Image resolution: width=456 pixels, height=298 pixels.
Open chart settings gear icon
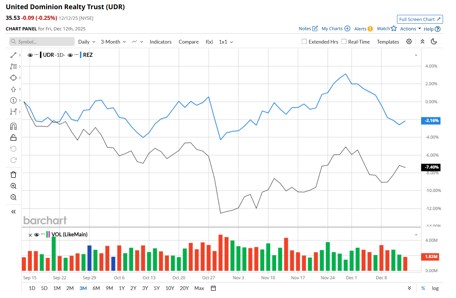click(409, 42)
